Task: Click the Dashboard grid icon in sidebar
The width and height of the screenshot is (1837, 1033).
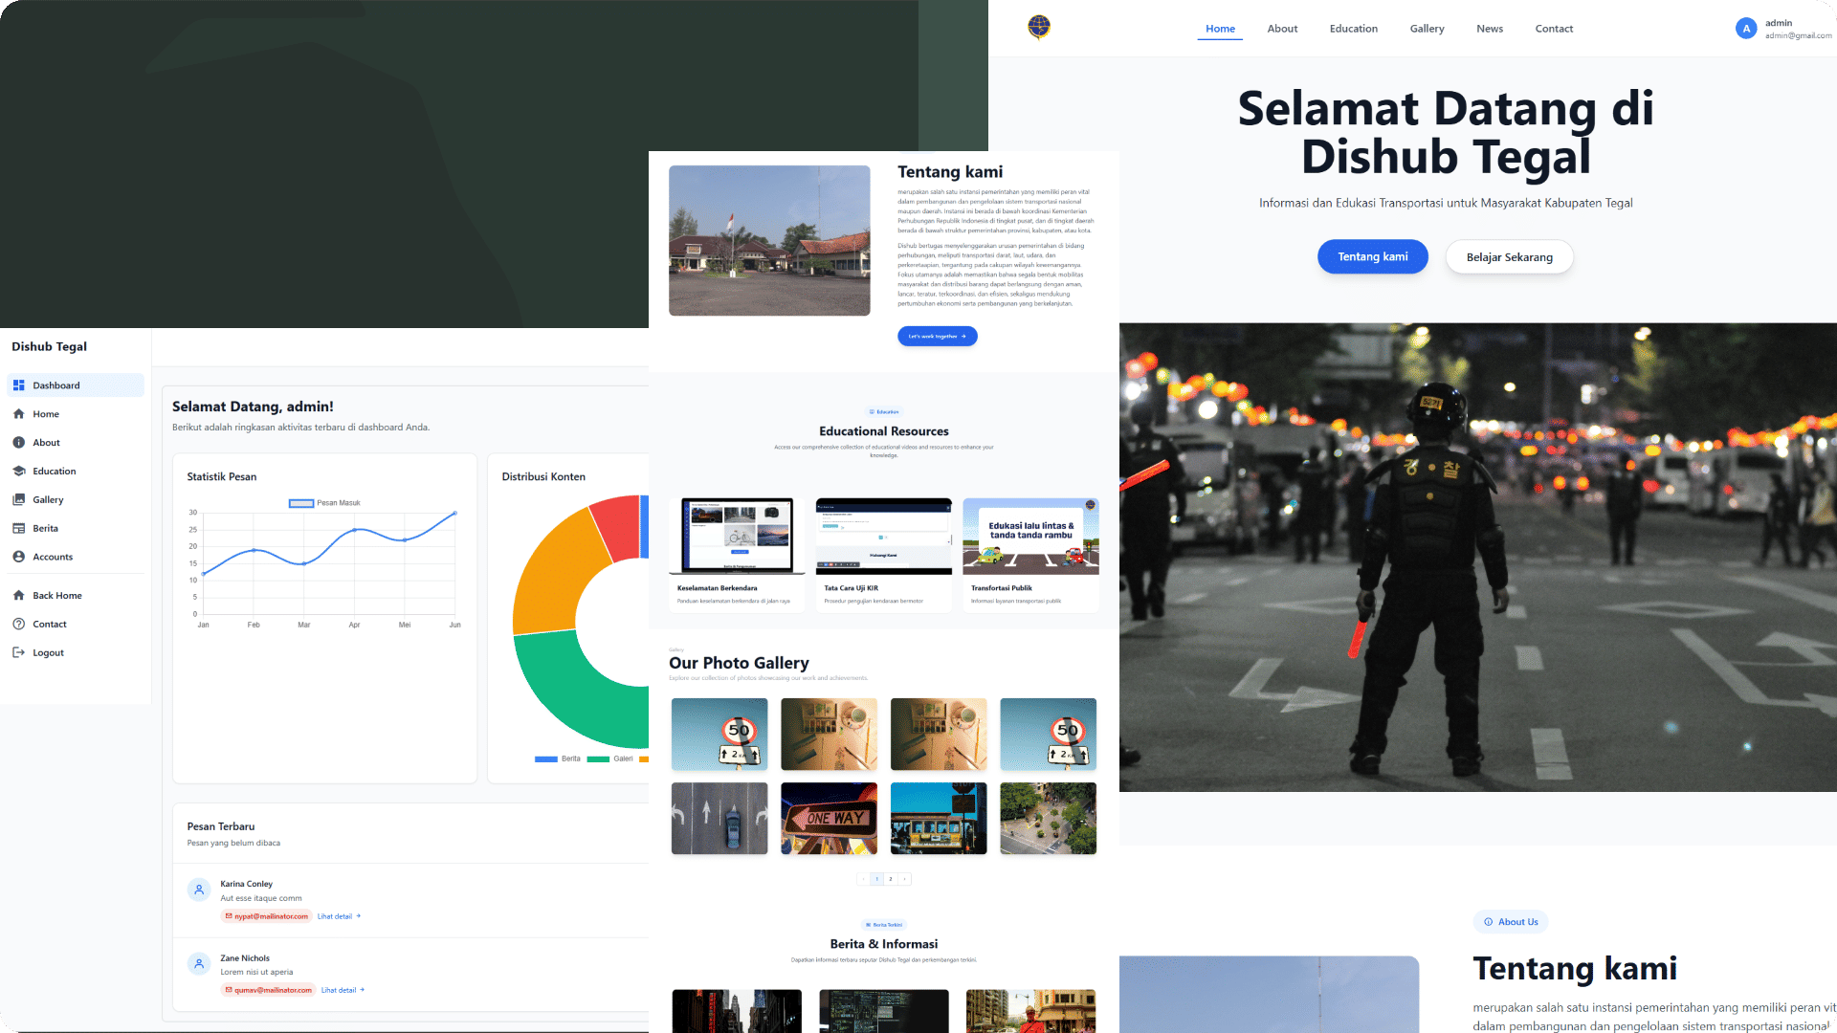Action: pyautogui.click(x=19, y=385)
